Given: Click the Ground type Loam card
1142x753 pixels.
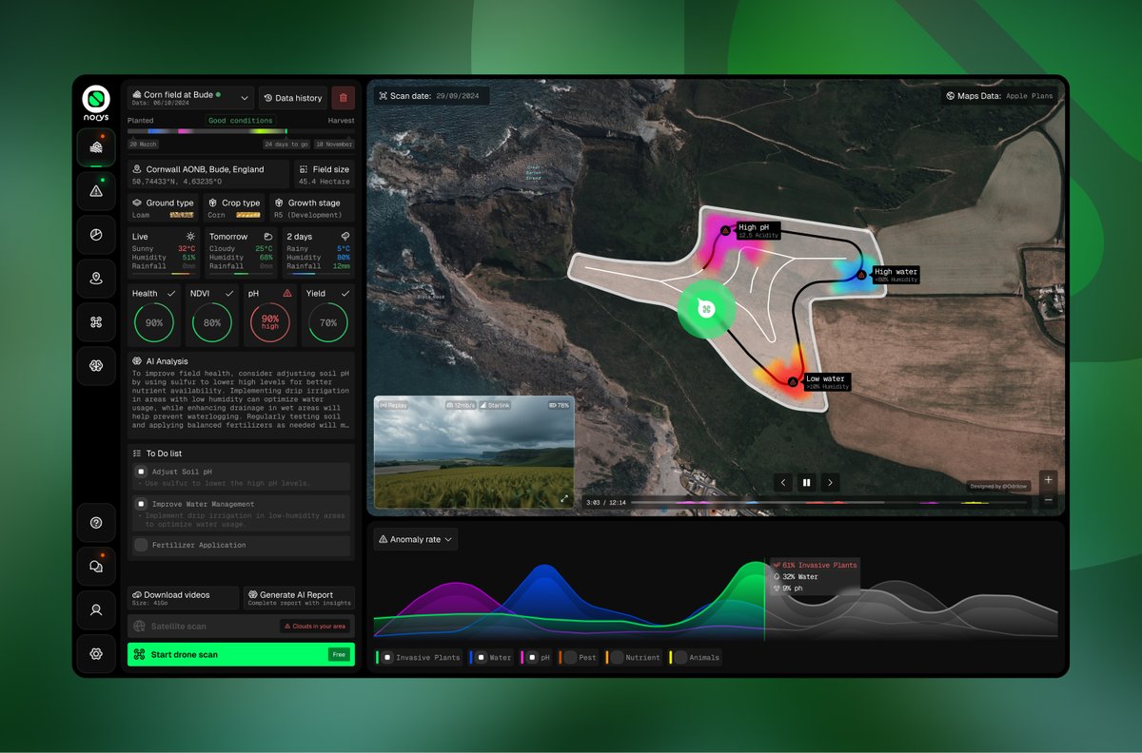Looking at the screenshot, I should pos(164,208).
